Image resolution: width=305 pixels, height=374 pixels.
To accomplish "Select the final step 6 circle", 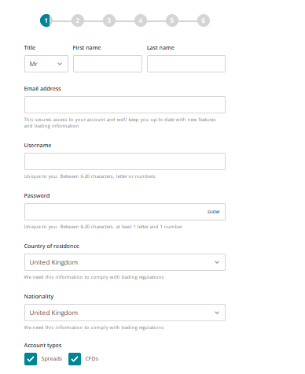I will [x=204, y=20].
